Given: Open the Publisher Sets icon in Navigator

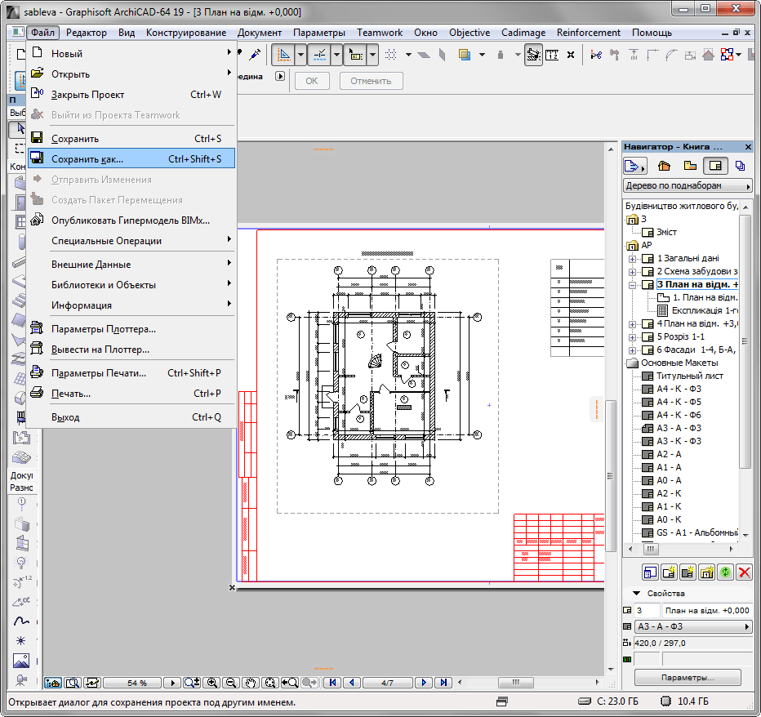Looking at the screenshot, I should [x=740, y=166].
